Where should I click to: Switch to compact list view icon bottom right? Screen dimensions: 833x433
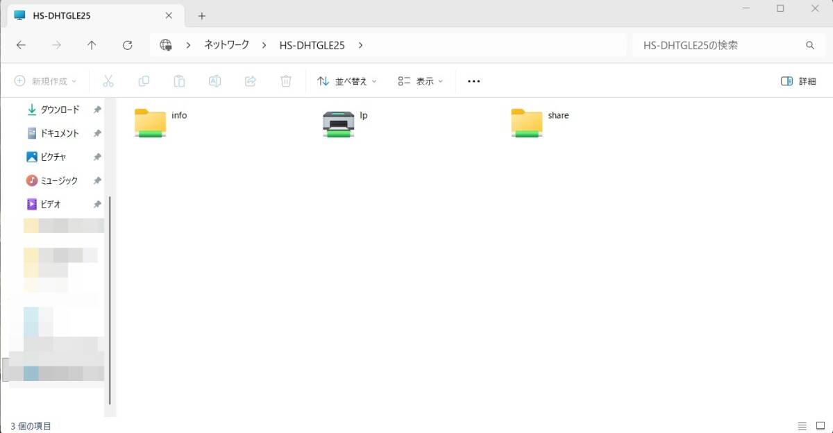[x=802, y=426]
